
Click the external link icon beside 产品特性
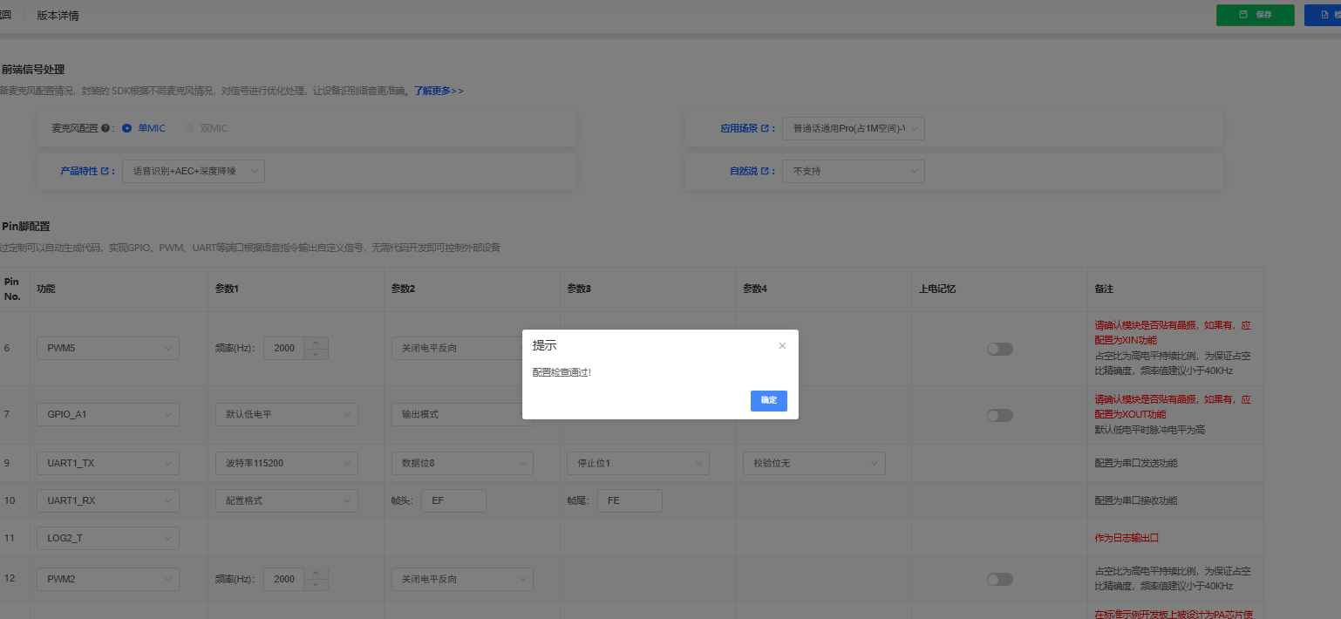[105, 171]
